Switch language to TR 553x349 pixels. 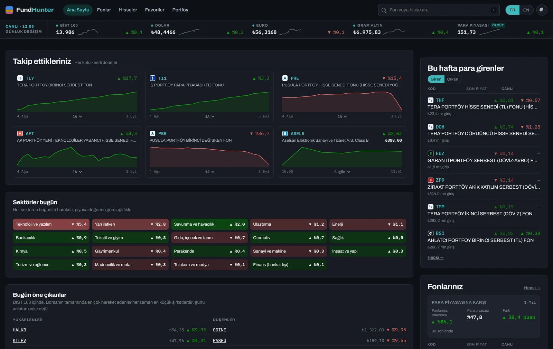512,10
